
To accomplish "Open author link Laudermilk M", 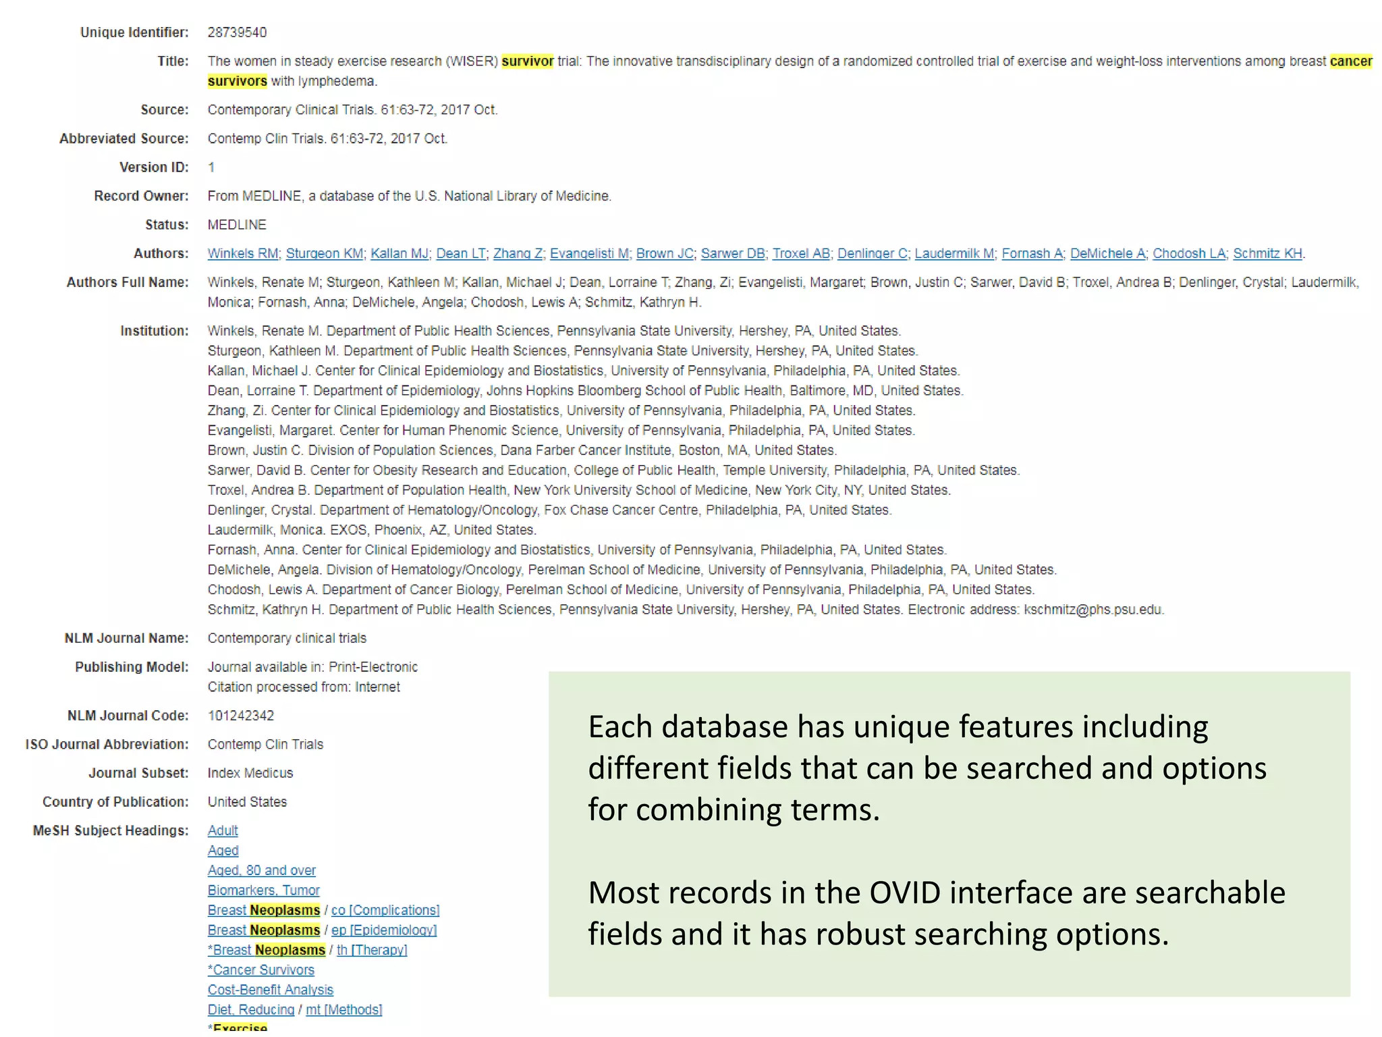I will 954,253.
